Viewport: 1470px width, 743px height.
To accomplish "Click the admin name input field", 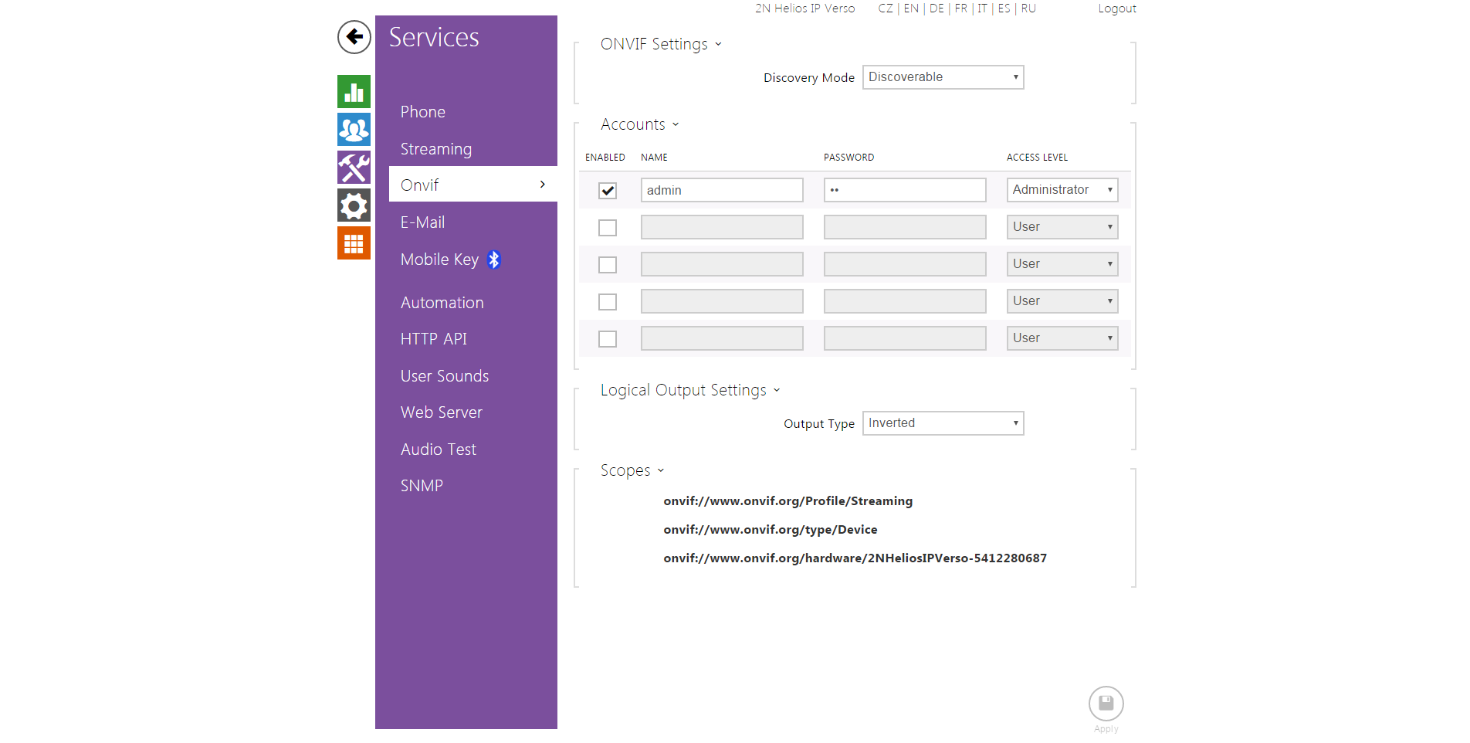I will [x=721, y=191].
